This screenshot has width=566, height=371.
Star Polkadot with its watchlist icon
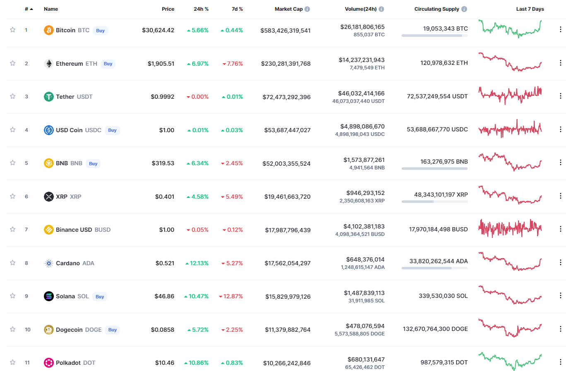pyautogui.click(x=13, y=362)
